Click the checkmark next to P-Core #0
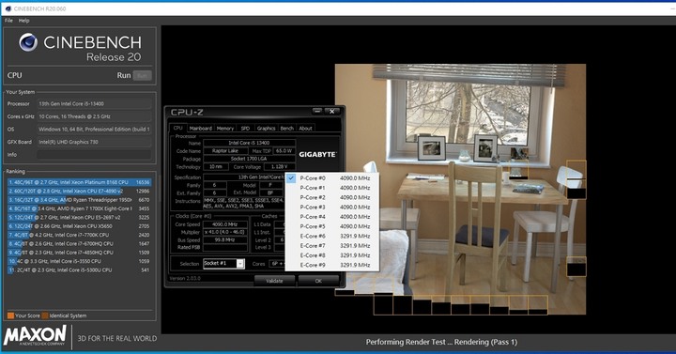The height and width of the screenshot is (354, 676). click(x=291, y=178)
